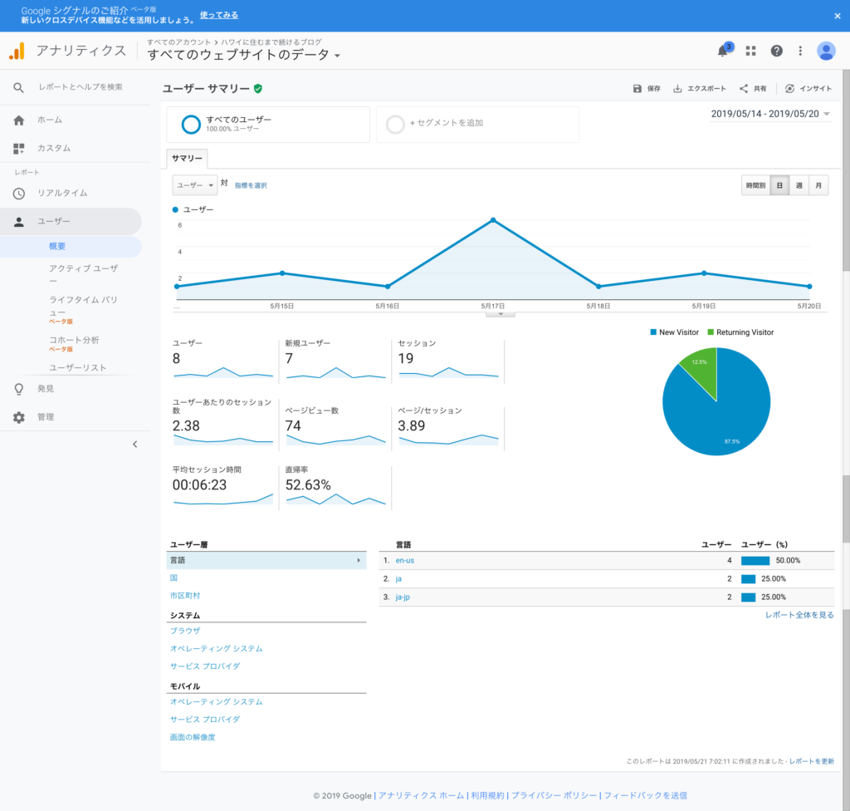Switch chart granularity to 月

(818, 185)
